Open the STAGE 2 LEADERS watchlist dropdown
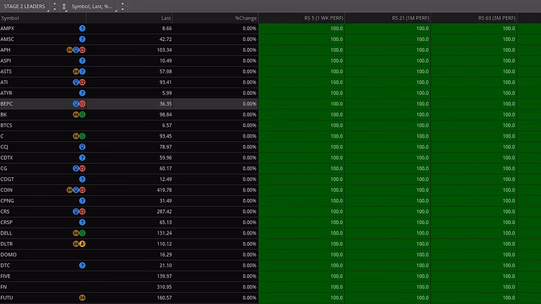This screenshot has height=304, width=541. 25,6
